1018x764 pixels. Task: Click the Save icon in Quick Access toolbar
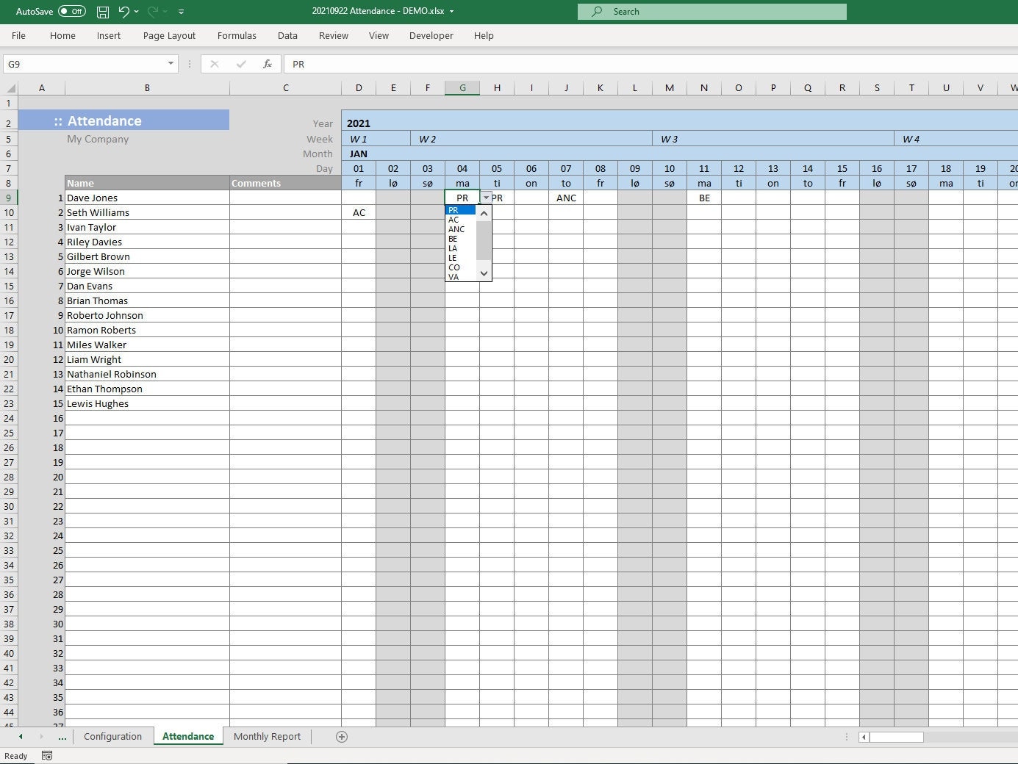[x=102, y=11]
